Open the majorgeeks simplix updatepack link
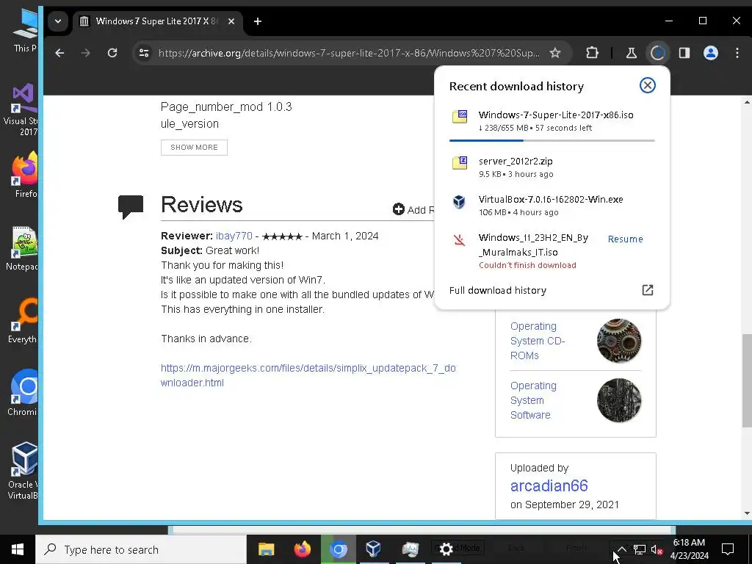This screenshot has height=564, width=752. pos(308,375)
